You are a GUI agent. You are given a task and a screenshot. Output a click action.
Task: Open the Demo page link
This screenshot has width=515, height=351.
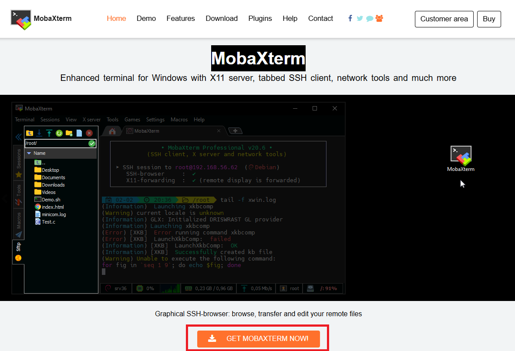pyautogui.click(x=146, y=19)
